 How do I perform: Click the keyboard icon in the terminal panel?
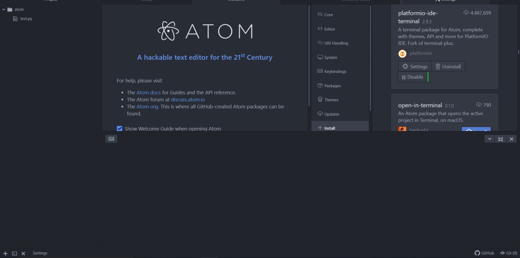tap(111, 139)
